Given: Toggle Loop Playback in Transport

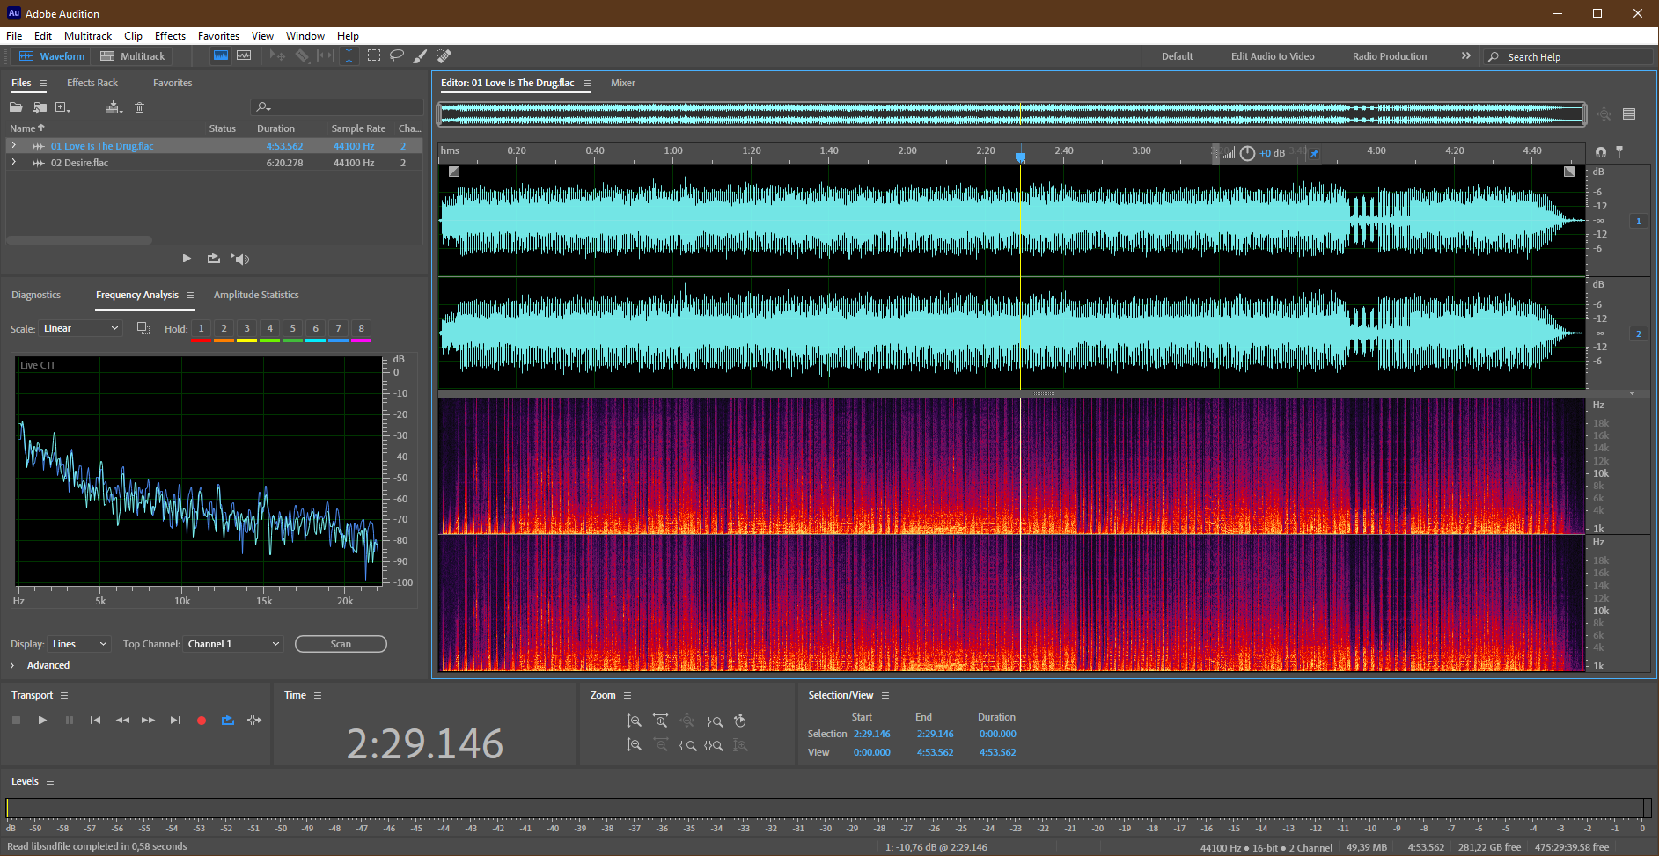Looking at the screenshot, I should click(x=228, y=720).
